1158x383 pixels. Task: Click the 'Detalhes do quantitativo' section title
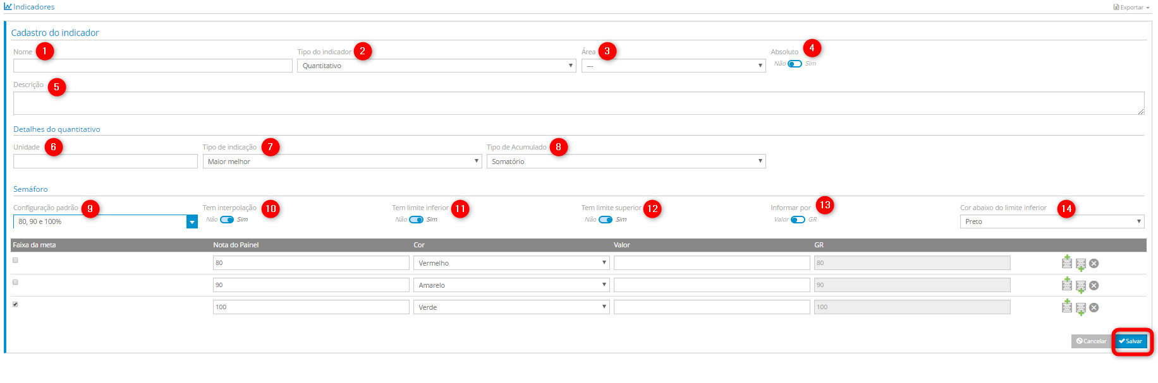pyautogui.click(x=57, y=129)
